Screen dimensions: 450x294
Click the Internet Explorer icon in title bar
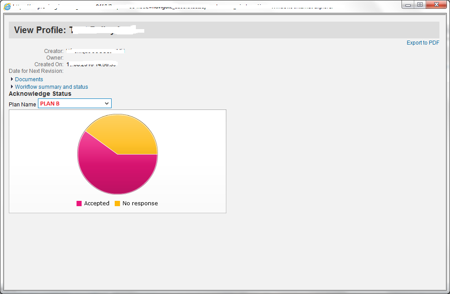[x=7, y=6]
